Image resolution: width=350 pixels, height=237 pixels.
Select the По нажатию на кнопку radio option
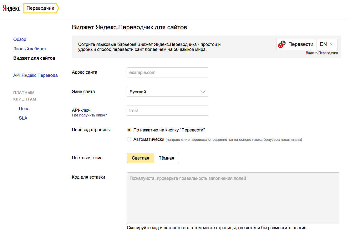129,130
